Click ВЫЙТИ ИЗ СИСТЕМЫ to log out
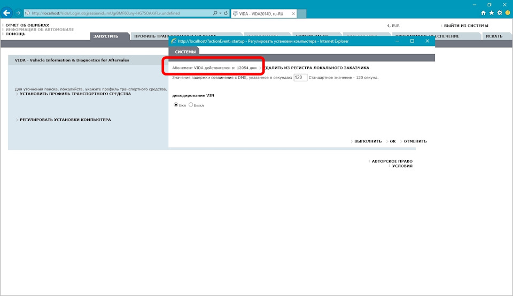 [466, 26]
